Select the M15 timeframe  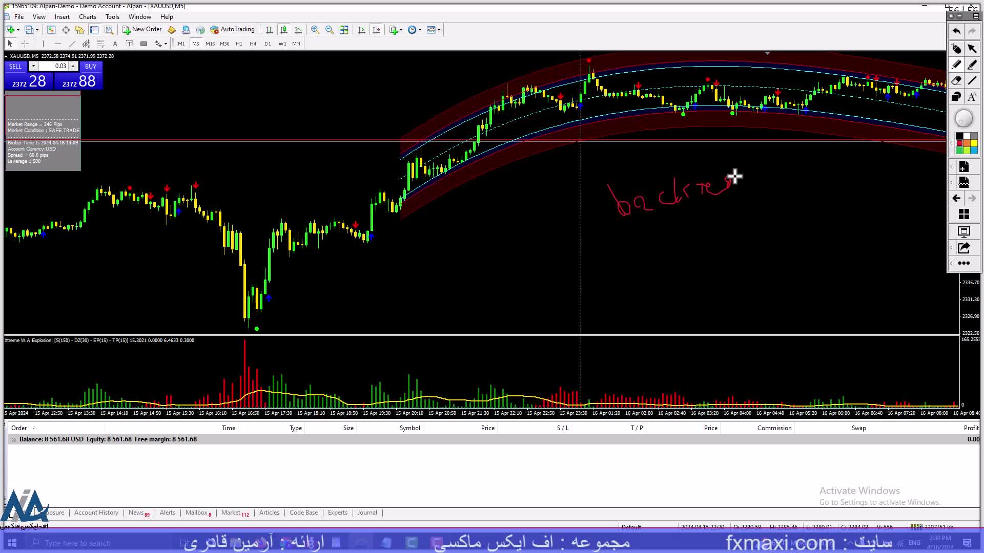210,44
